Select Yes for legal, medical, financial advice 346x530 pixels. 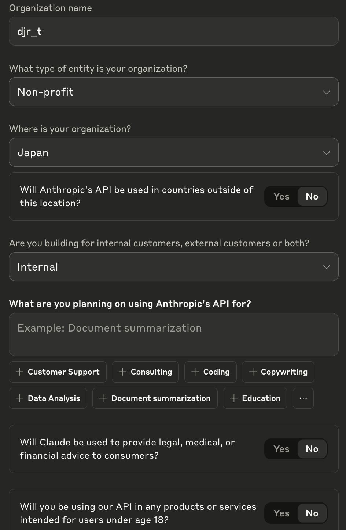point(281,449)
